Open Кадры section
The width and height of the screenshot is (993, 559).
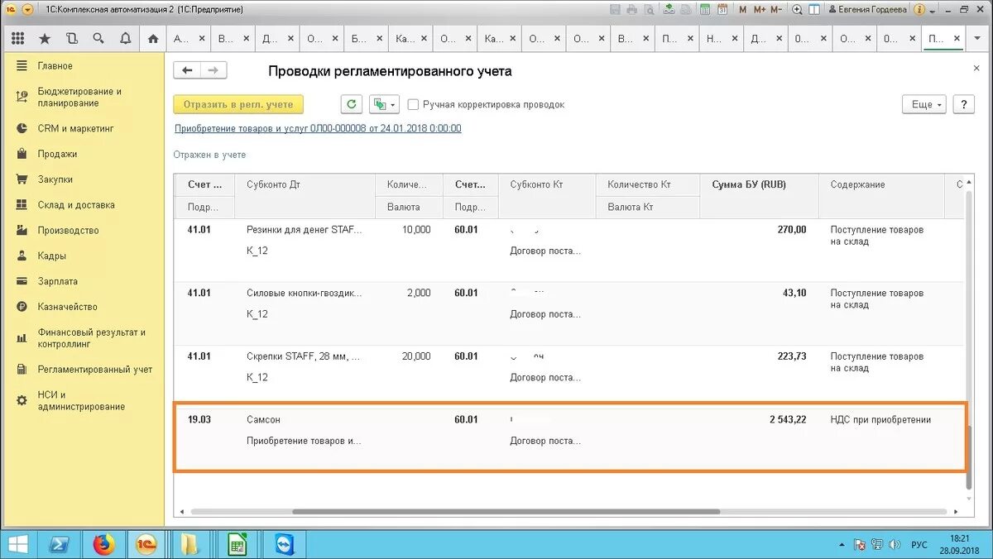coord(51,256)
